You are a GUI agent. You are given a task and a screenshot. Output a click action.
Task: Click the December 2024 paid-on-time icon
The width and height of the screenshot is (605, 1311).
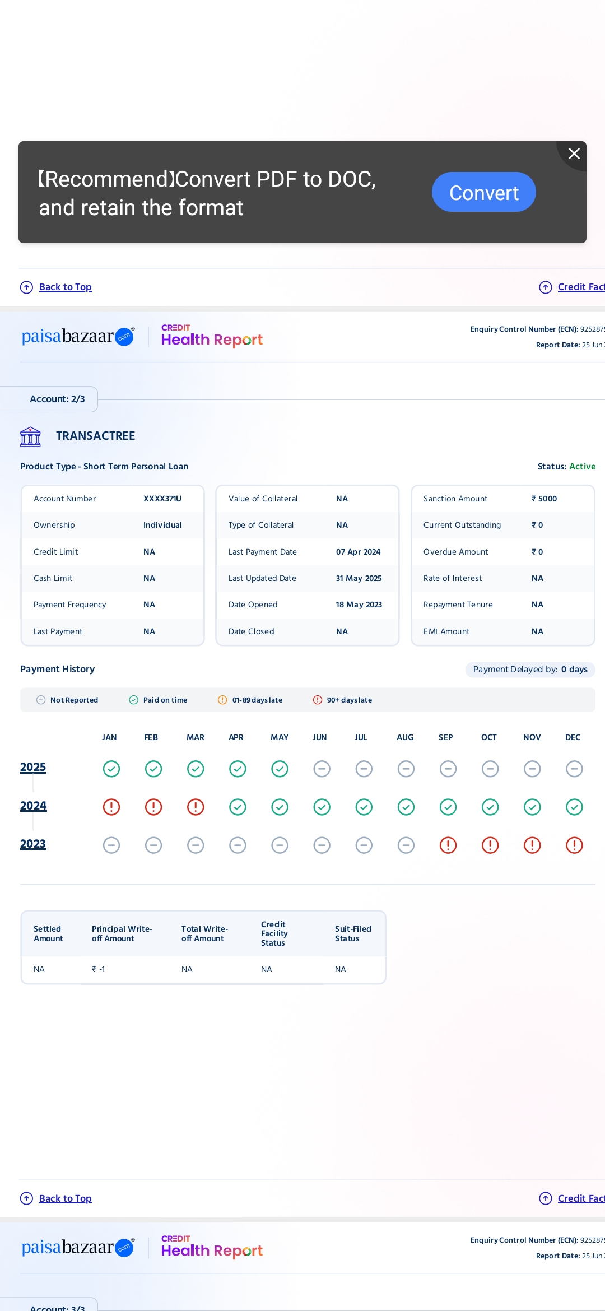574,807
